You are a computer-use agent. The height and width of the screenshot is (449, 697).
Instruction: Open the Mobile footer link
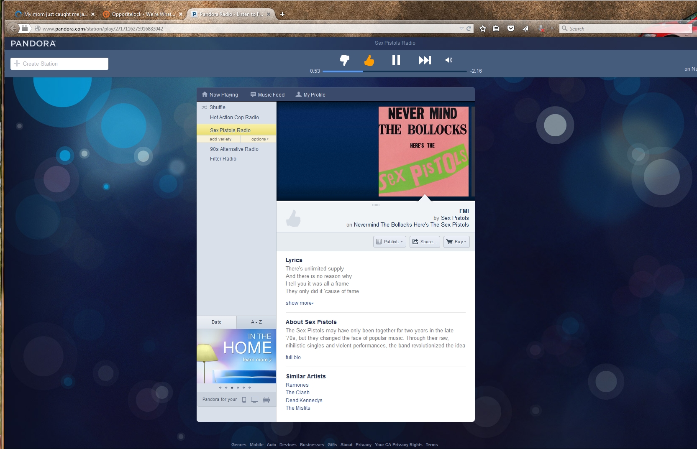[256, 445]
